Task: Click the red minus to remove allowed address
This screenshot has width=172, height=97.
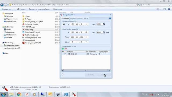Action: coord(66,49)
